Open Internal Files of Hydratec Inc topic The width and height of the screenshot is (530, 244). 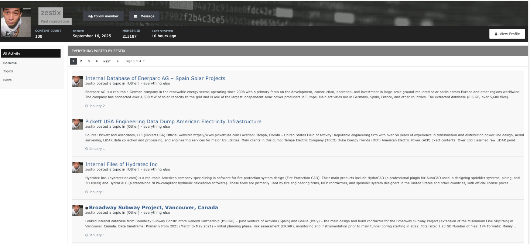click(122, 164)
